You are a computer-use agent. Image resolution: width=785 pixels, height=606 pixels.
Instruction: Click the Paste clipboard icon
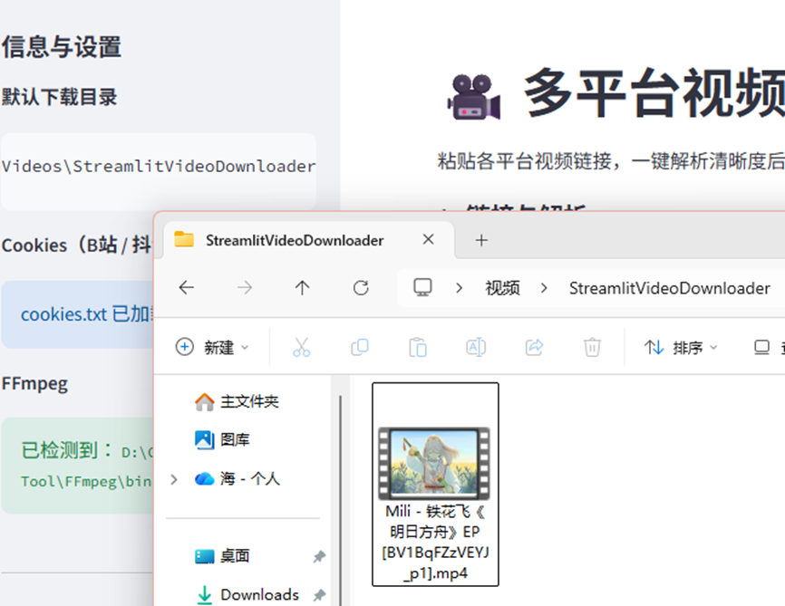pyautogui.click(x=417, y=348)
